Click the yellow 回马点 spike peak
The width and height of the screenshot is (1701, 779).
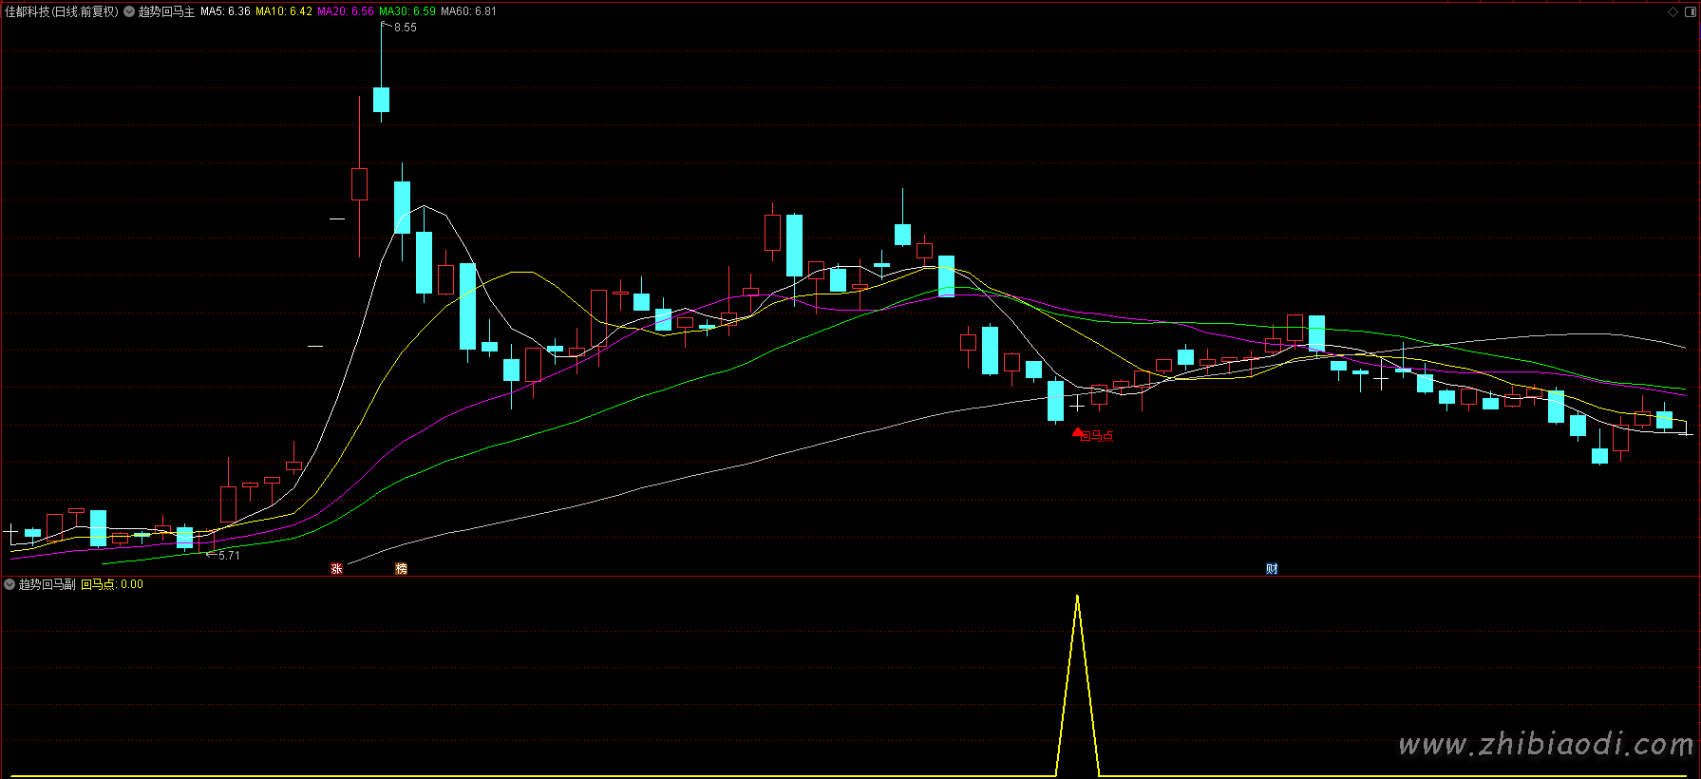[1077, 597]
